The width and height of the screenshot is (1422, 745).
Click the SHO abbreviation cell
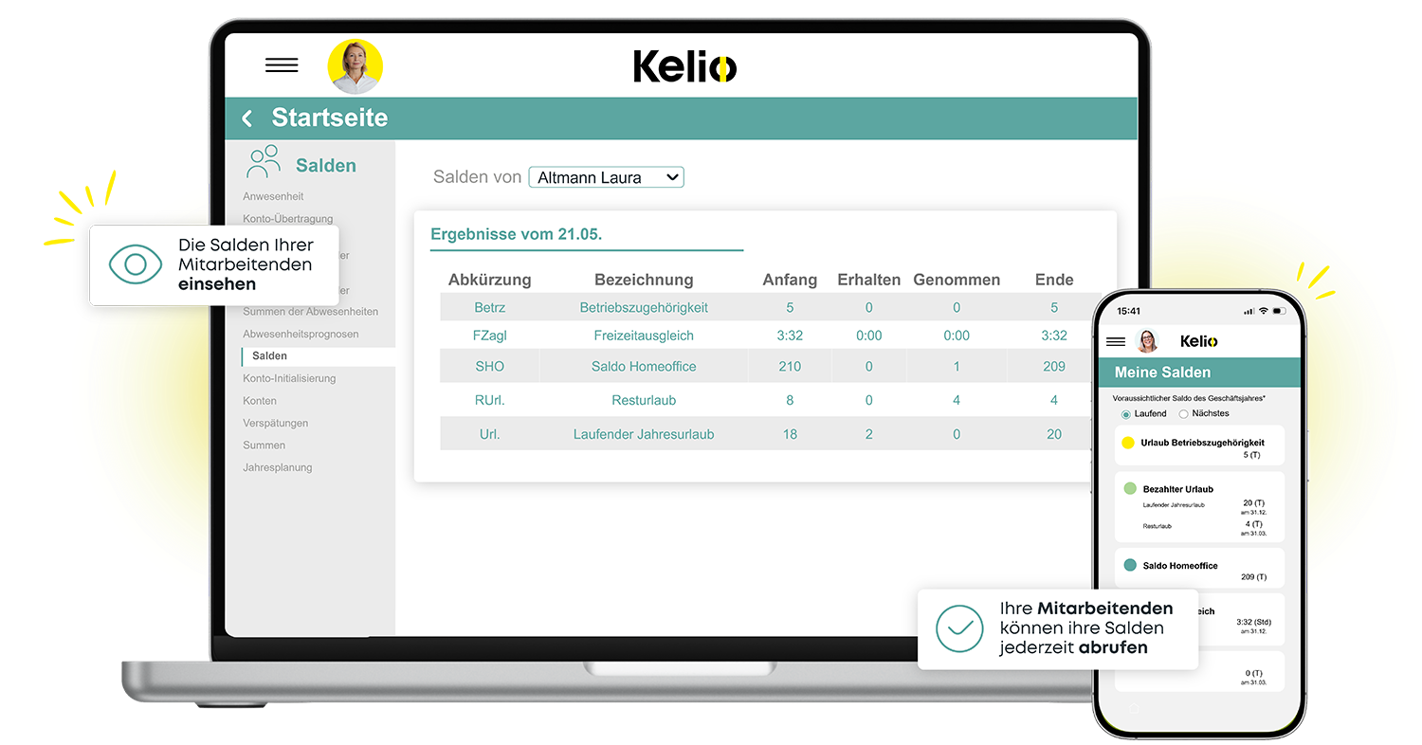click(490, 366)
